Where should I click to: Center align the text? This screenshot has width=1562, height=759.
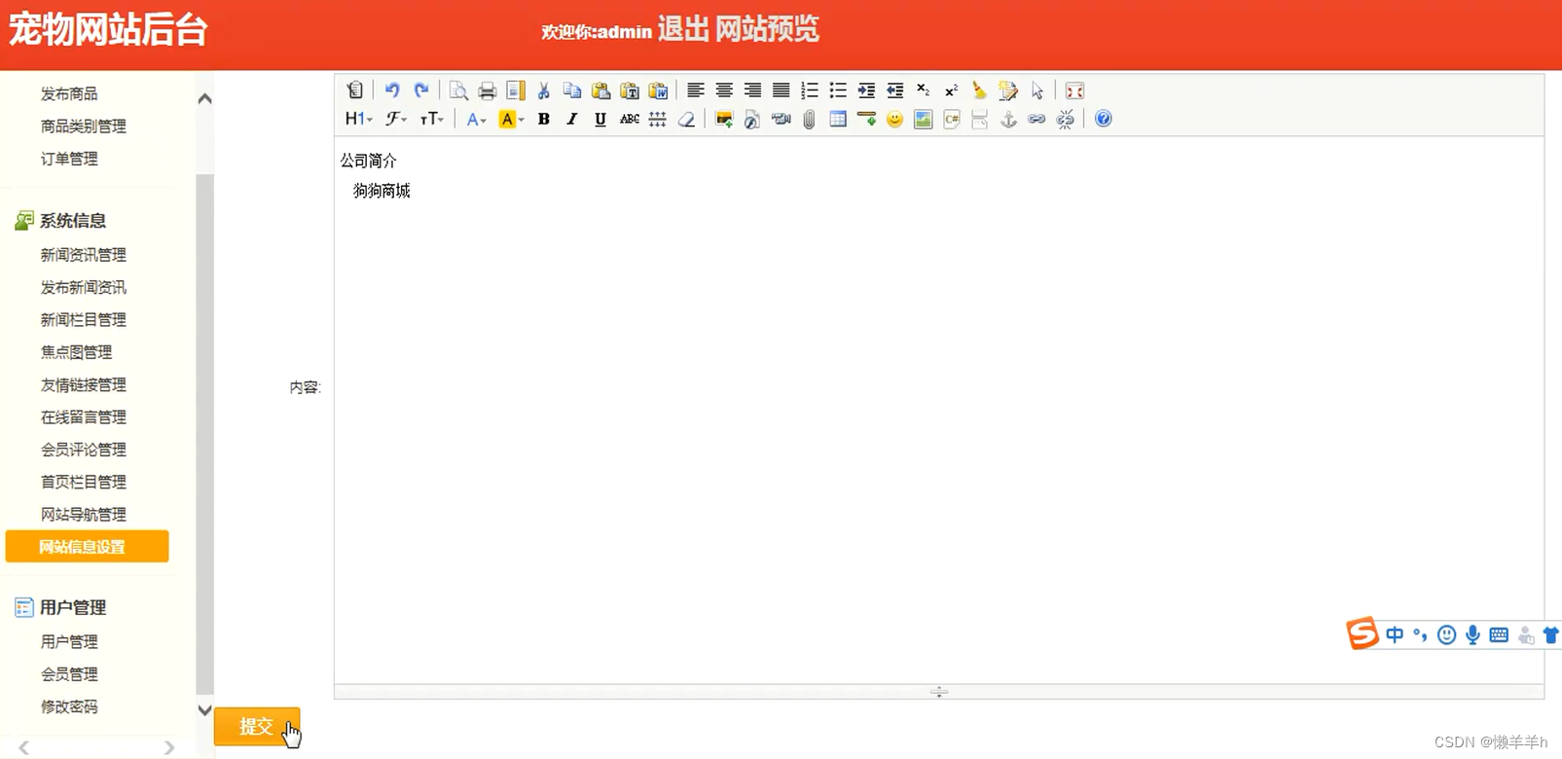(724, 90)
